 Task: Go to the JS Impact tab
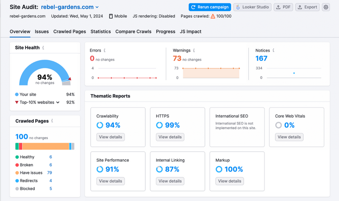click(x=190, y=32)
